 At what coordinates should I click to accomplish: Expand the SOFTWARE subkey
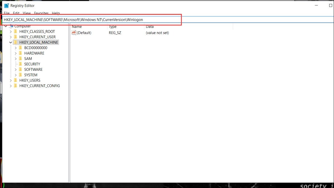click(x=16, y=69)
